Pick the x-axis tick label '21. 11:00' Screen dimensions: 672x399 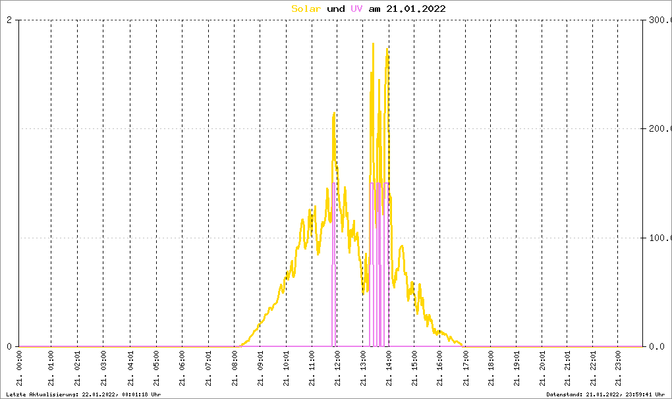point(312,369)
